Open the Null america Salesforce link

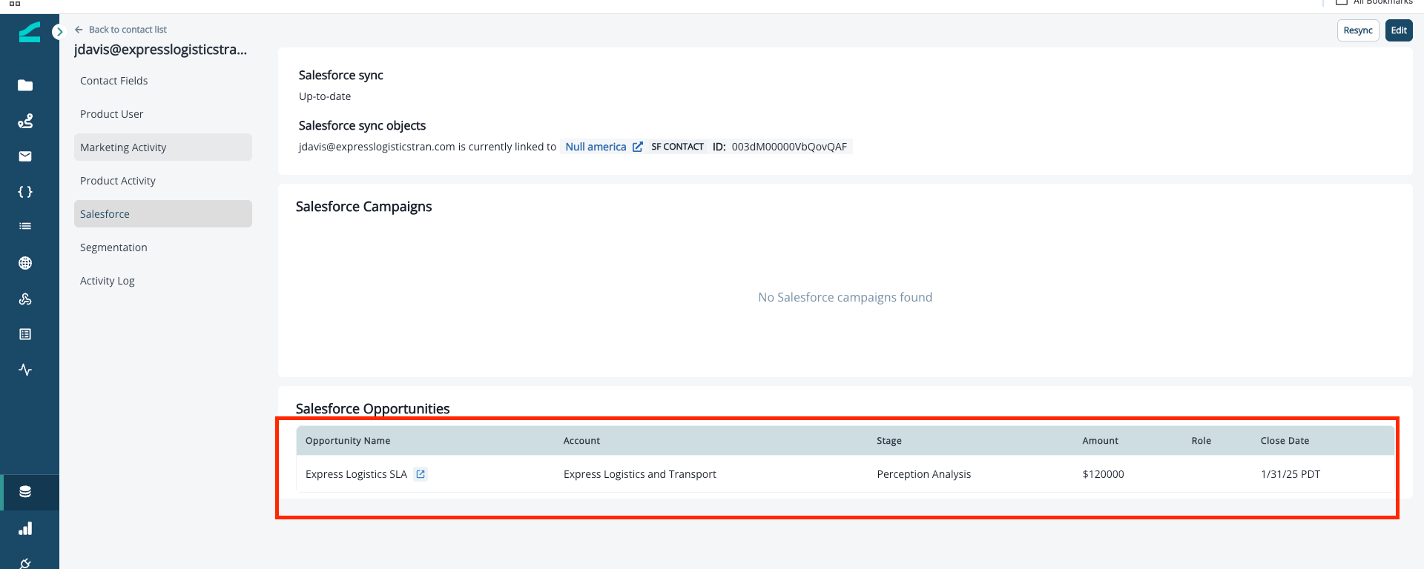coord(596,147)
